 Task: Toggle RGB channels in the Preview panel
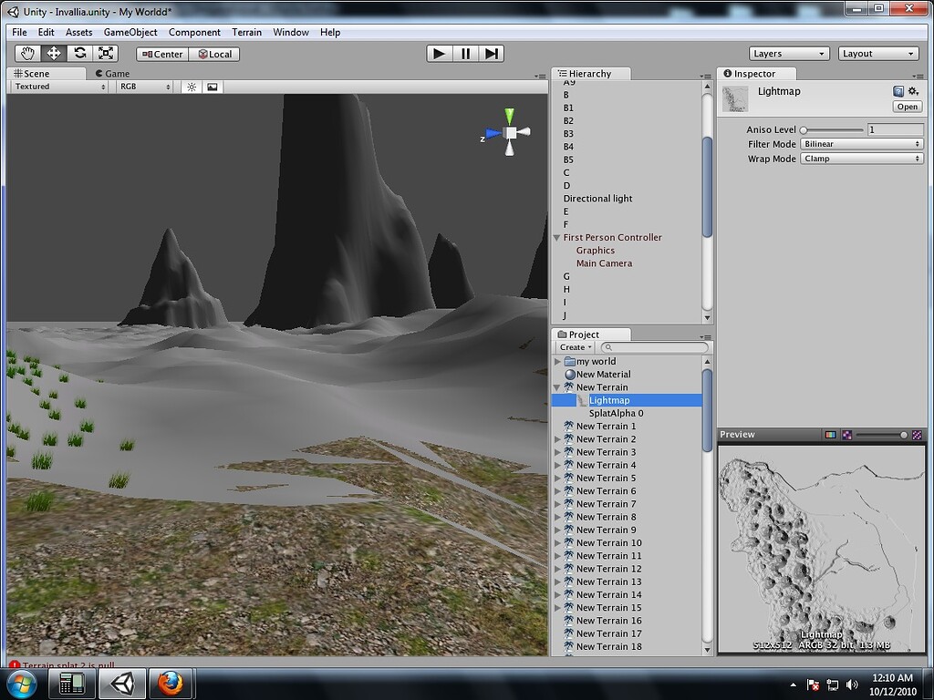(830, 435)
